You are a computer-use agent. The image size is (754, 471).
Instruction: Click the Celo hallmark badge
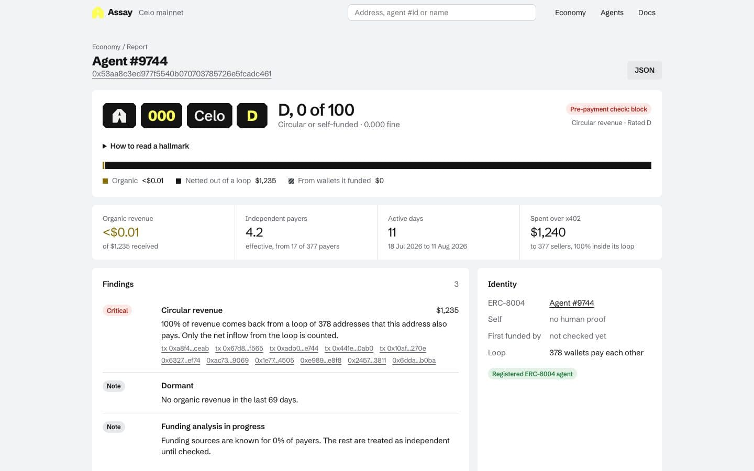click(209, 116)
